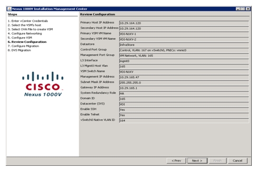This screenshot has height=172, width=258.
Task: Click the Subnet Mask IP Address field
Action: click(x=184, y=83)
